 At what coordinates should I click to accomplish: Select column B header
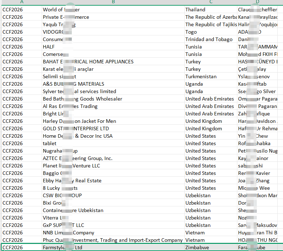113,2
